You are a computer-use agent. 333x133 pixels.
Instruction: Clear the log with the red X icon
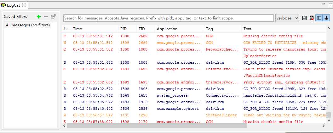[312, 18]
